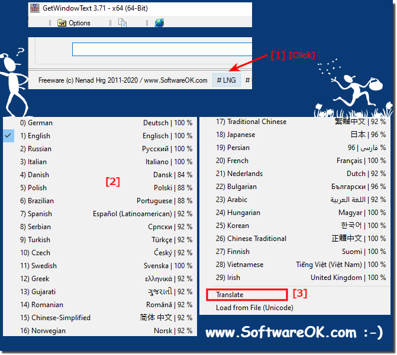The height and width of the screenshot is (355, 397).
Task: Choose 7) Spanish language entry
Action: coord(100,214)
